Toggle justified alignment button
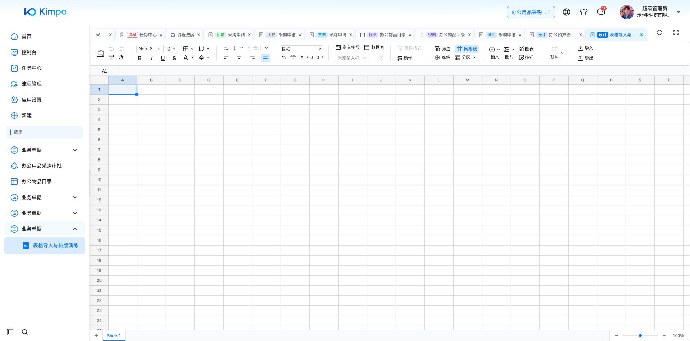 pos(265,58)
